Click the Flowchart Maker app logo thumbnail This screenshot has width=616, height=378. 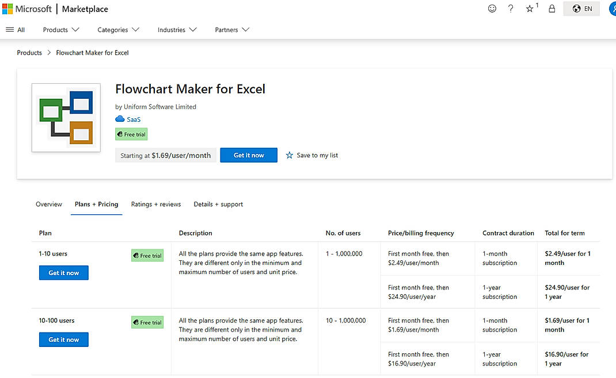pyautogui.click(x=66, y=118)
